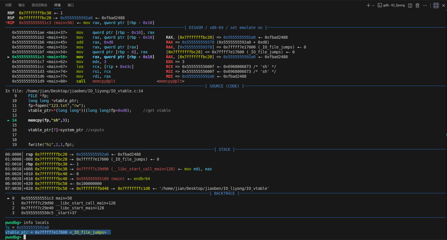Click the current source line 14 memcpy

point(49,120)
